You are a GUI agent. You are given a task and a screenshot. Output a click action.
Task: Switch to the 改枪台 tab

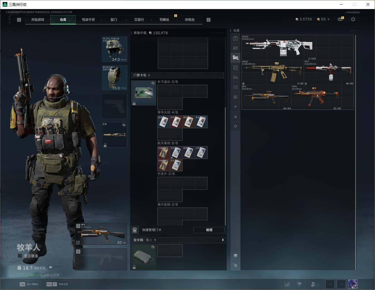[190, 20]
